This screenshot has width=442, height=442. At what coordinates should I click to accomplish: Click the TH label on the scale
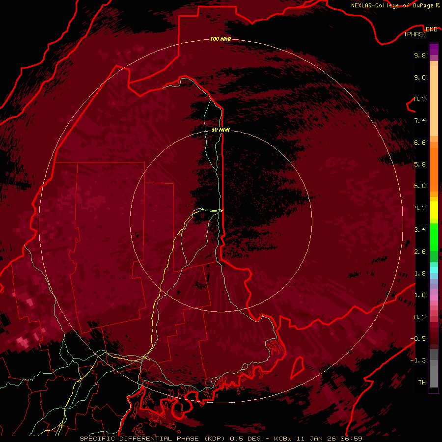click(422, 383)
